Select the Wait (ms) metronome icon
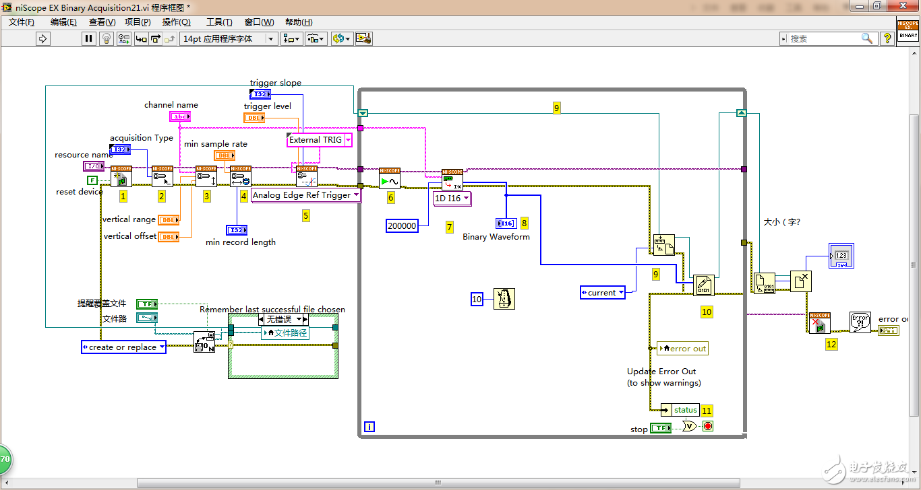This screenshot has width=921, height=490. [504, 299]
